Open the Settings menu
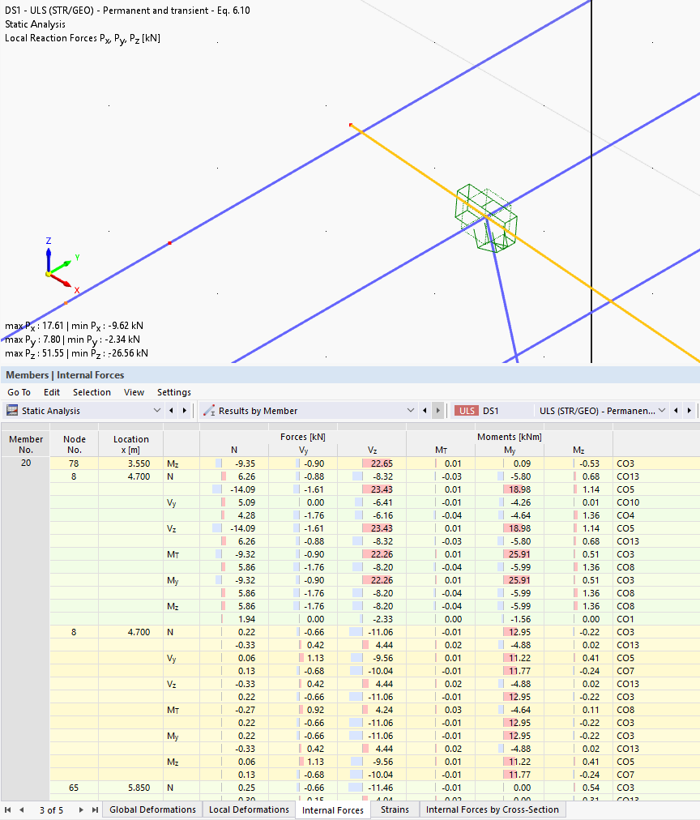Screen dimensions: 700x820 click(174, 392)
